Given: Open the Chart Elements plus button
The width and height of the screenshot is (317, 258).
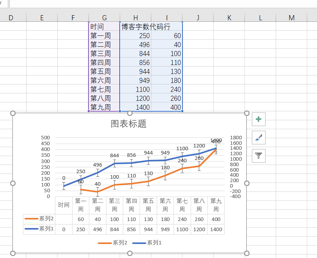Looking at the screenshot, I should (x=259, y=119).
